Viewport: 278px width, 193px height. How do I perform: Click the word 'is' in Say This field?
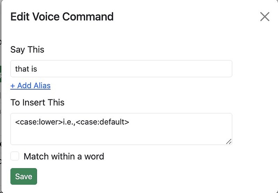pos(34,69)
